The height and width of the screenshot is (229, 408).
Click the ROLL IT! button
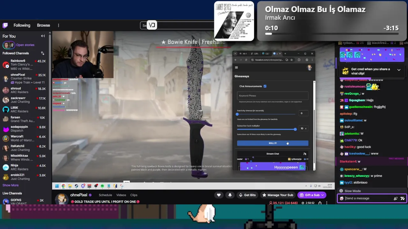[273, 143]
